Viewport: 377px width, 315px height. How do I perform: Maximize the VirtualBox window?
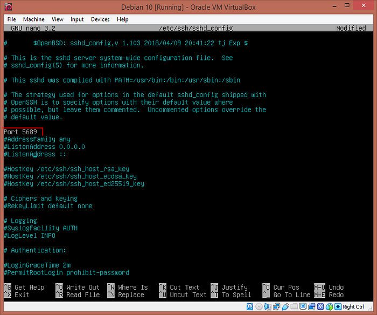tap(347, 5)
